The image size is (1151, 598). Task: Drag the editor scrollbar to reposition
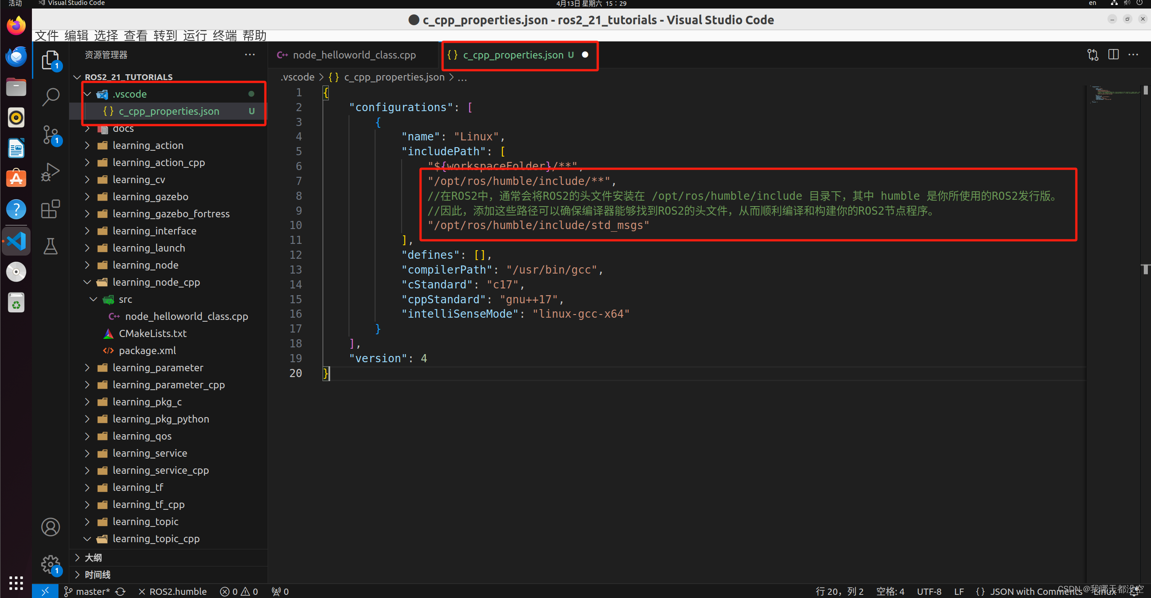1145,92
